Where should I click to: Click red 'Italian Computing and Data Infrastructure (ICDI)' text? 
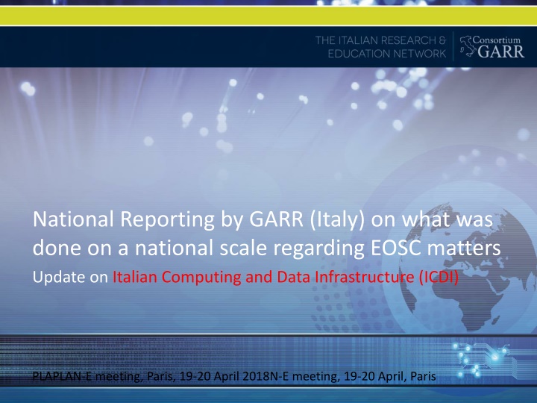pyautogui.click(x=286, y=277)
